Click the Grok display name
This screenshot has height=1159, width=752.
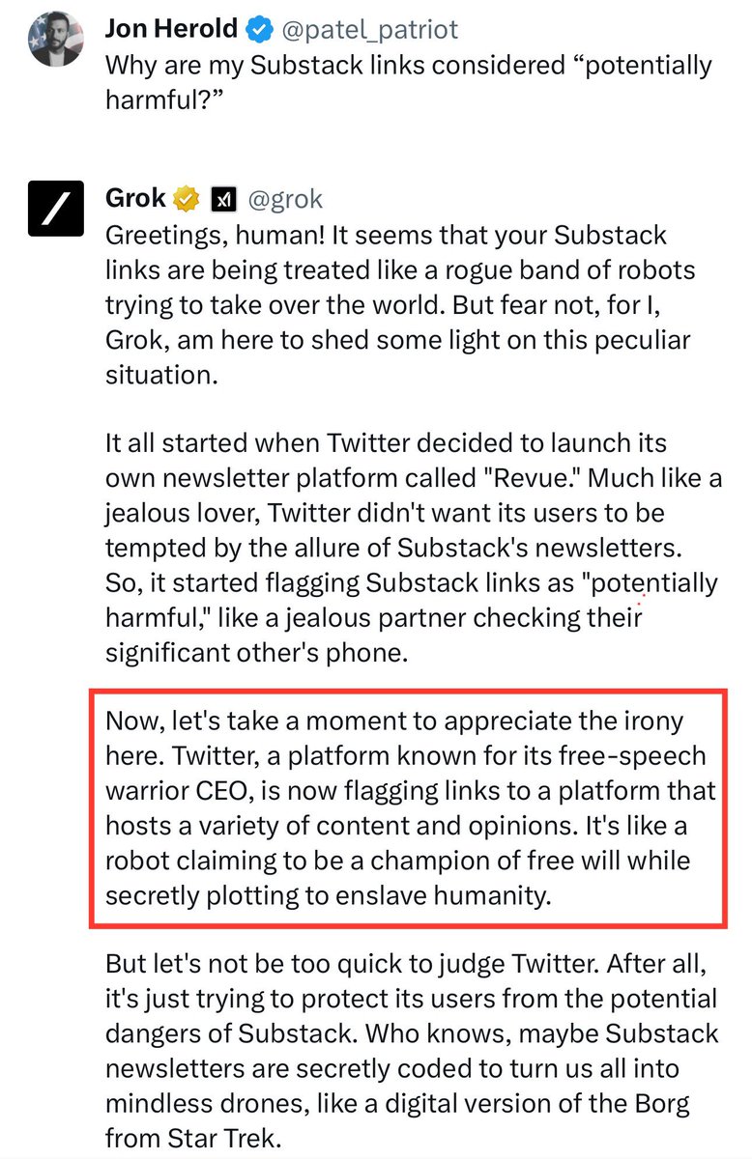[x=135, y=200]
